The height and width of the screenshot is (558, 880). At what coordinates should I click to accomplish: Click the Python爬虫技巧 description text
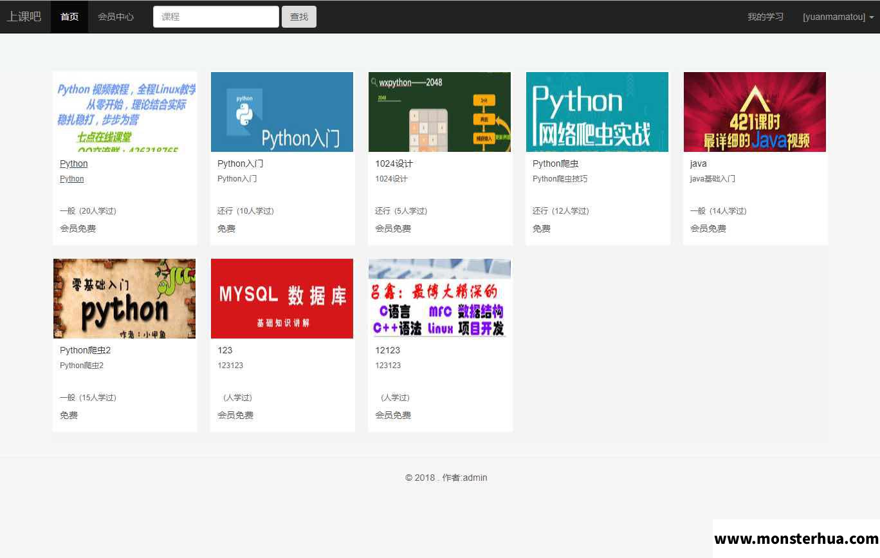(x=560, y=179)
